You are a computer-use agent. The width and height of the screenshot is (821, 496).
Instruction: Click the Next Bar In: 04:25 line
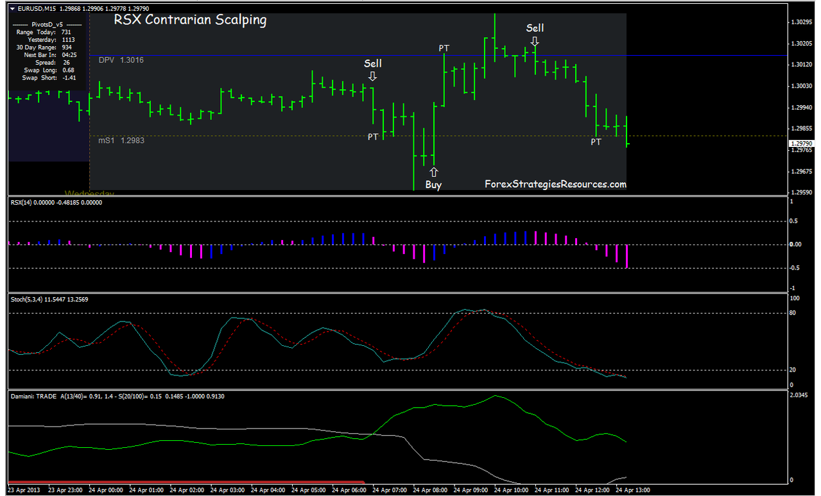click(x=49, y=55)
